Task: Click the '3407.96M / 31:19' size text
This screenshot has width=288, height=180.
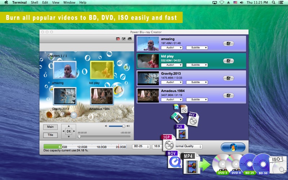Action: coord(172,95)
